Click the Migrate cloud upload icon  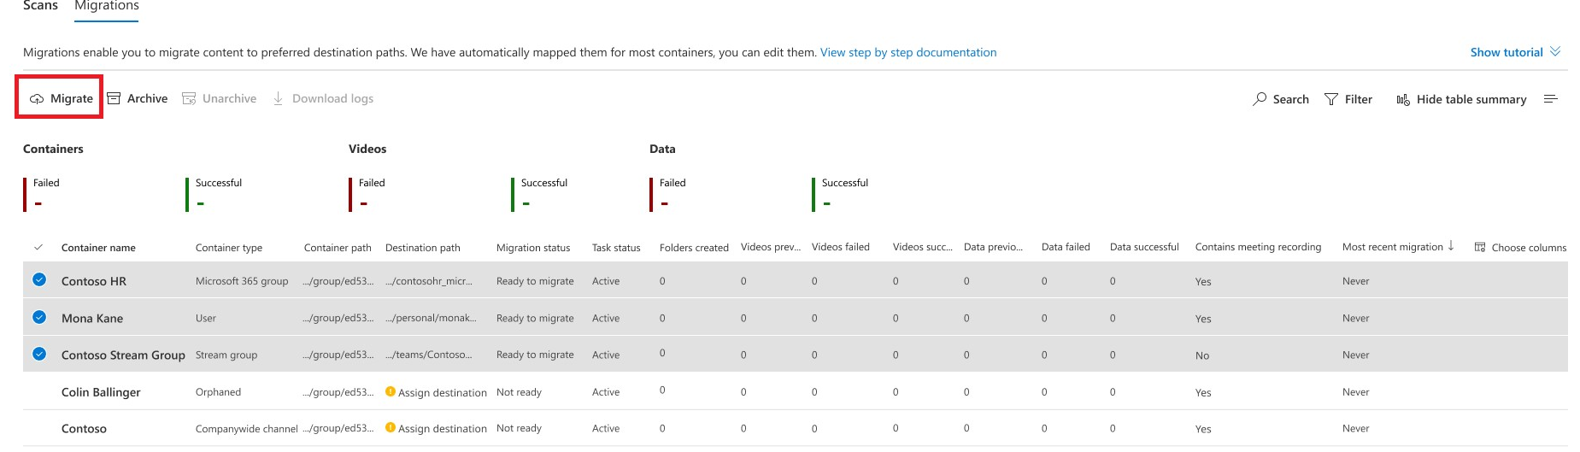tap(37, 99)
